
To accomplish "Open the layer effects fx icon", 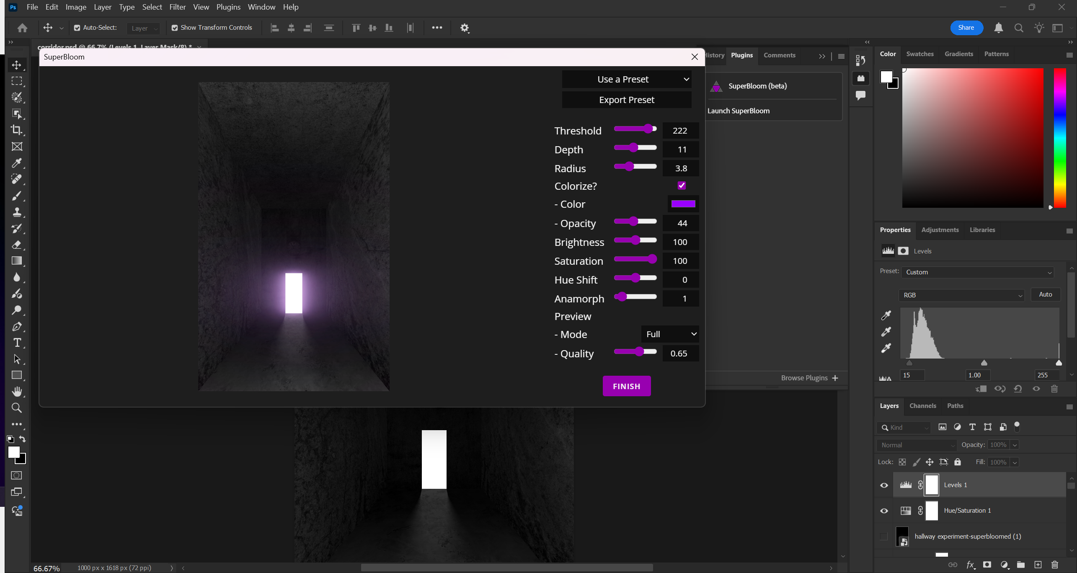I will click(970, 565).
